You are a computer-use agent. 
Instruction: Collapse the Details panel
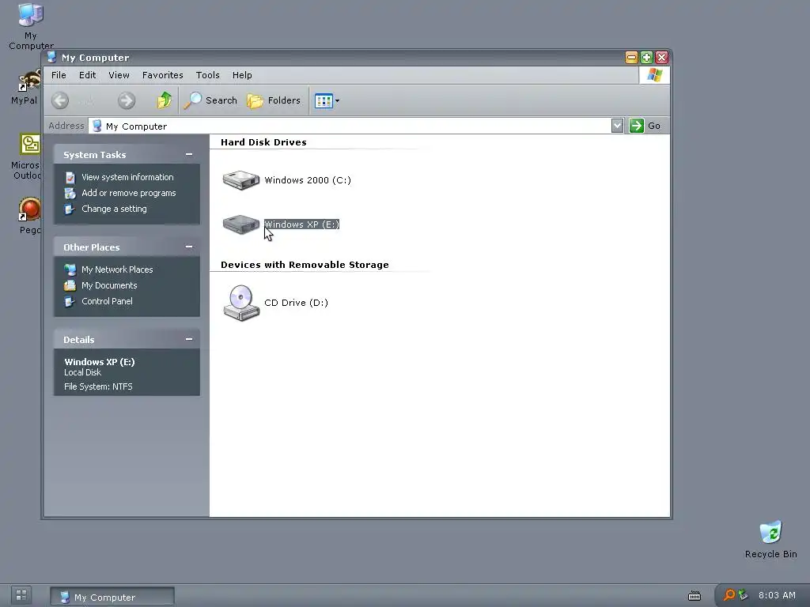(189, 339)
